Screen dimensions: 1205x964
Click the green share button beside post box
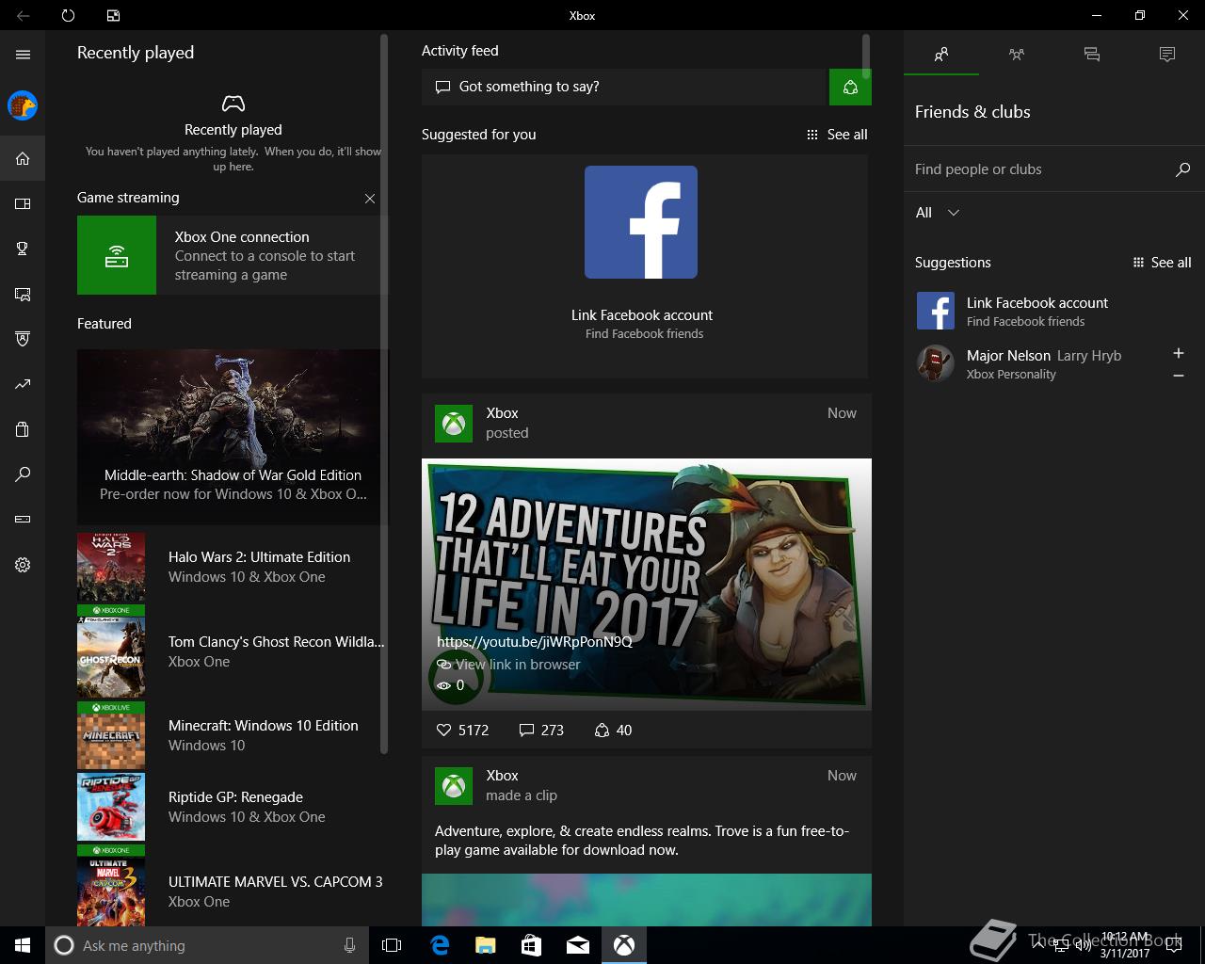coord(850,87)
